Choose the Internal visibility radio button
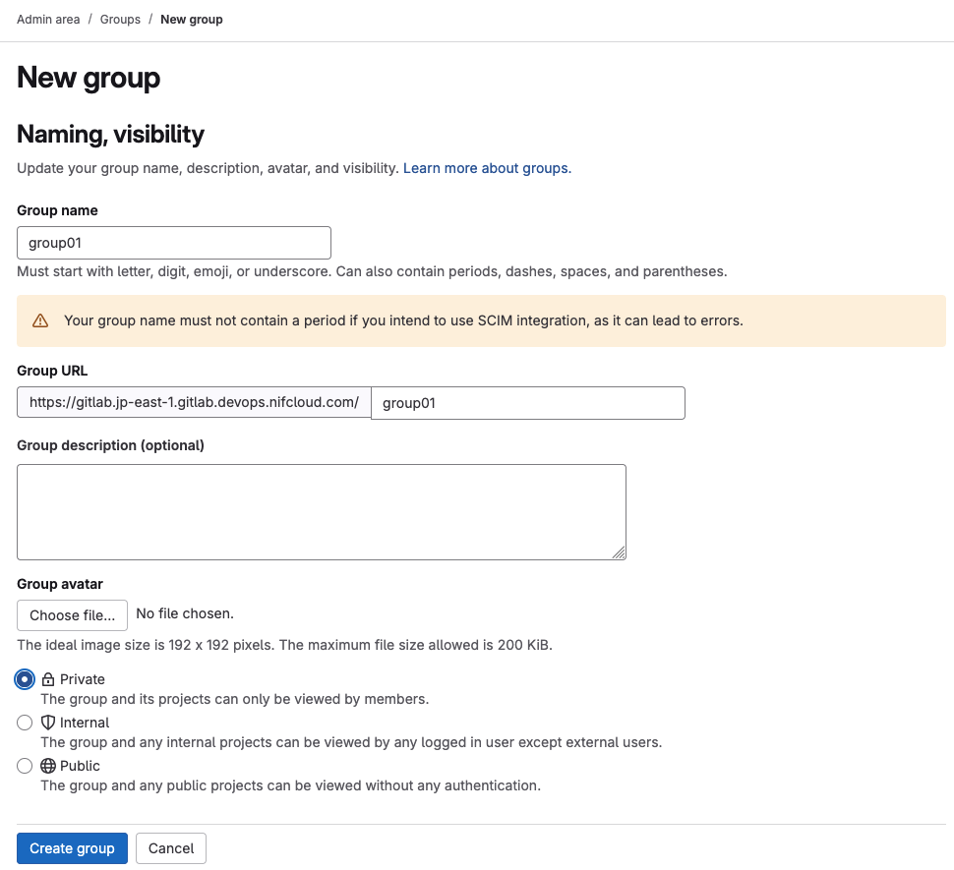Screen dimensions: 954x870 (x=26, y=723)
